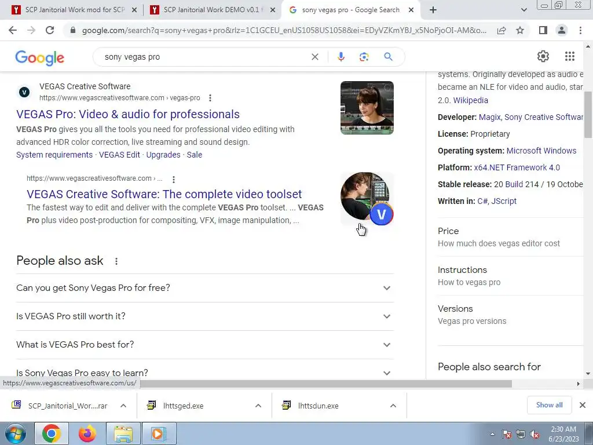The height and width of the screenshot is (445, 593).
Task: Click the woman at desk result thumbnail
Action: pyautogui.click(x=367, y=108)
